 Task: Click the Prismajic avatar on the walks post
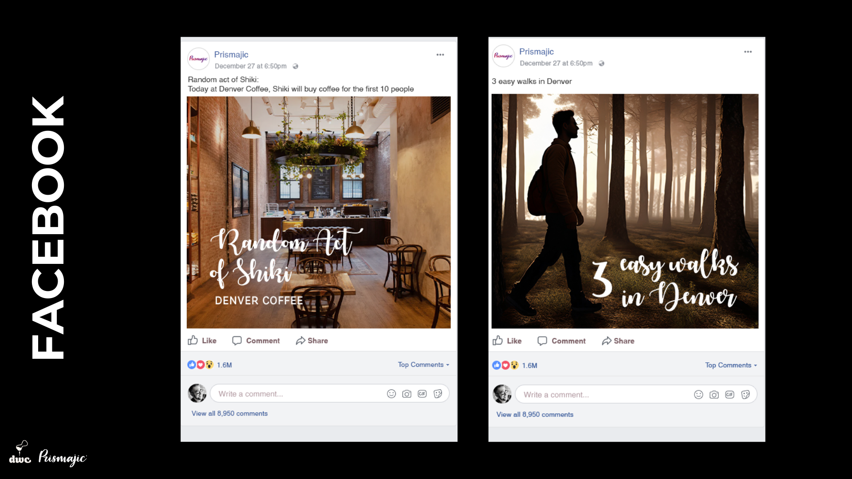pyautogui.click(x=503, y=56)
